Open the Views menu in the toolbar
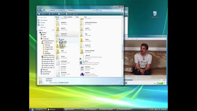Image resolution: width=197 pixels, height=111 pixels. 52,14
